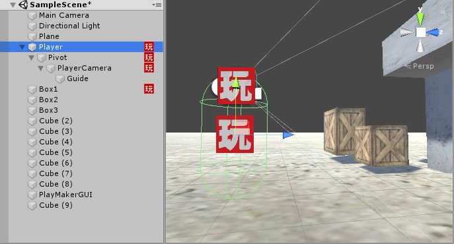Click the Pivot object cube icon
The image size is (454, 244).
tap(42, 57)
